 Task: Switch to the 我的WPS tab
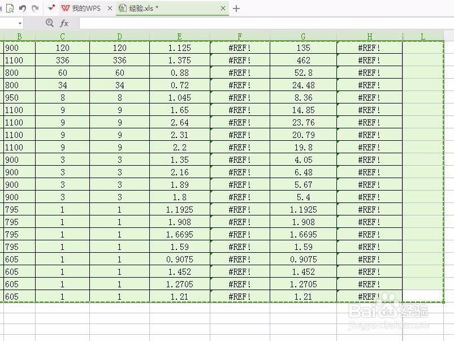coord(87,8)
